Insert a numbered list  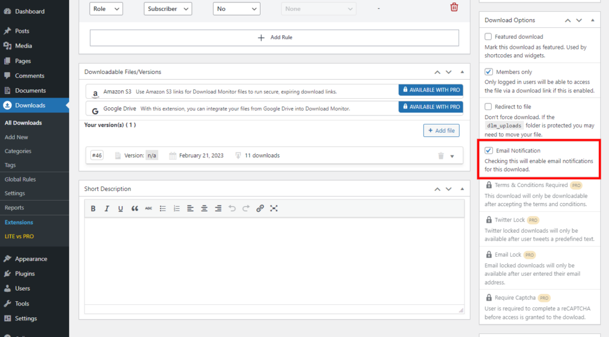pos(176,208)
